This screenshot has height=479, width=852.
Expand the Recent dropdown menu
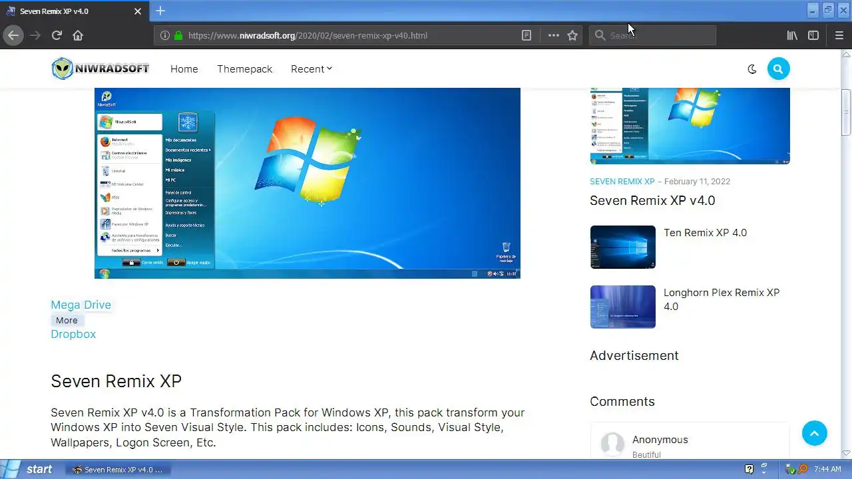coord(311,69)
